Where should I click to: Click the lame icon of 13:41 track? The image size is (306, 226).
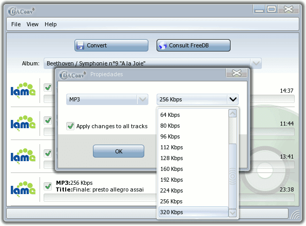[x=23, y=156]
